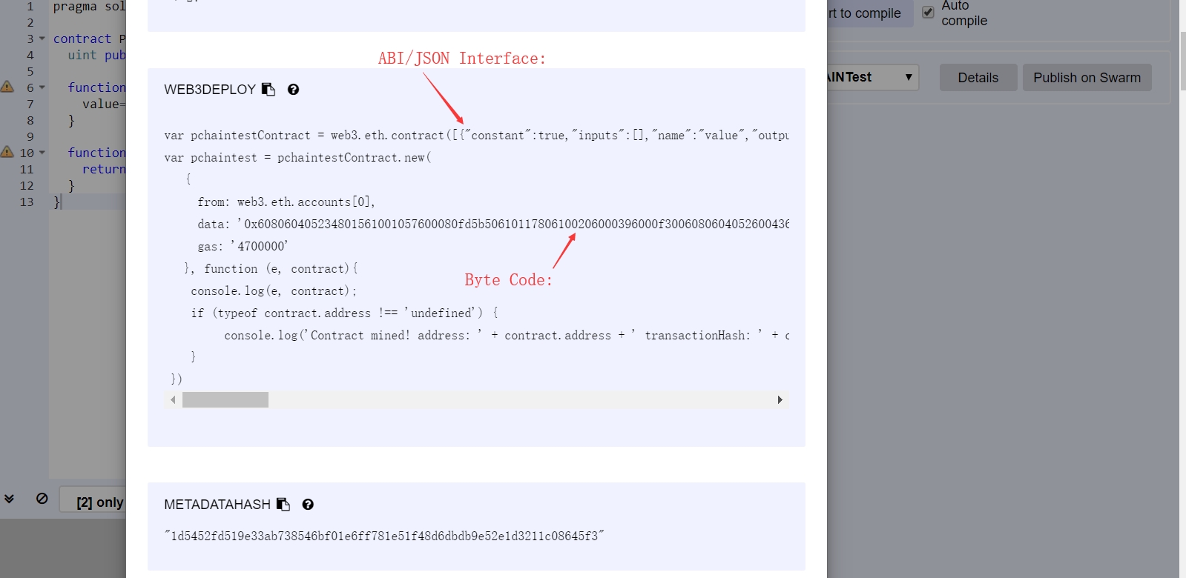Click the right arrow of the code scrollbar
Viewport: 1186px width, 578px height.
click(x=780, y=400)
